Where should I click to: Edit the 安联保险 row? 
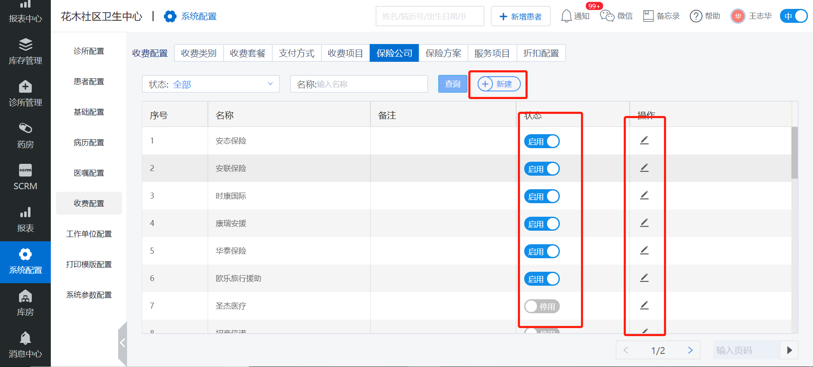644,168
